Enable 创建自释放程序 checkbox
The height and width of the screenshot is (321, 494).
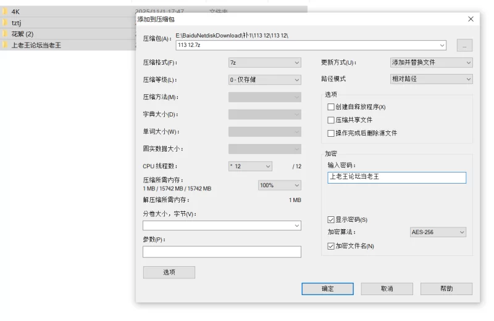coord(331,107)
